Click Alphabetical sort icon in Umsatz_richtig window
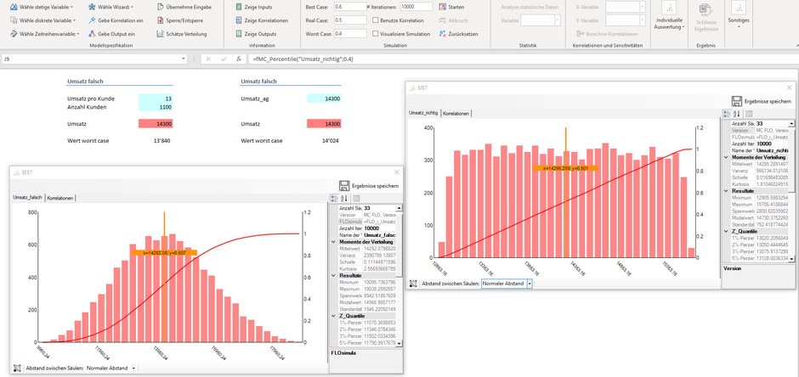This screenshot has height=377, width=799. 737,114
